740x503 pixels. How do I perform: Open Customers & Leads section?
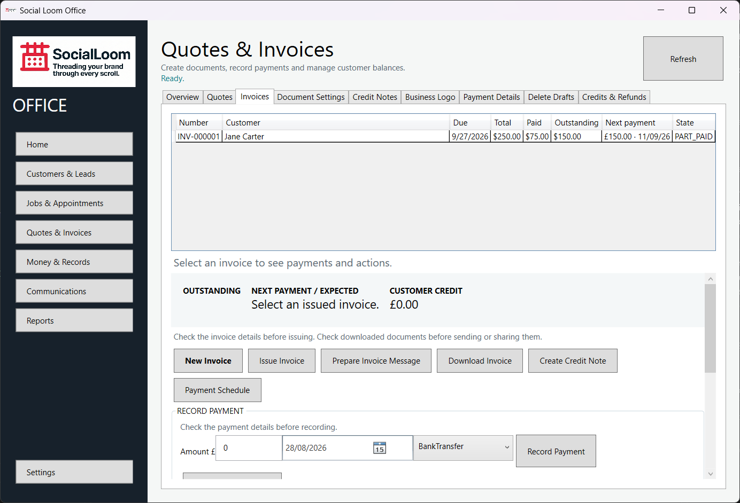[74, 174]
